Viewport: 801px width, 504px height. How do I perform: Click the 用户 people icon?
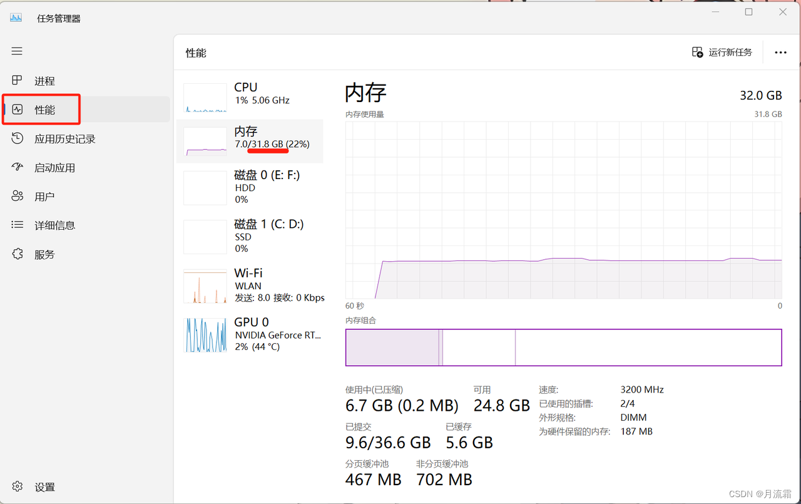click(x=18, y=196)
